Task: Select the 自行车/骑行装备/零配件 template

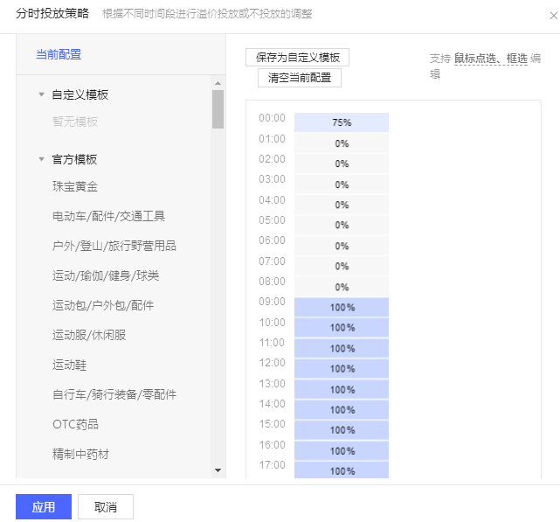Action: [114, 394]
